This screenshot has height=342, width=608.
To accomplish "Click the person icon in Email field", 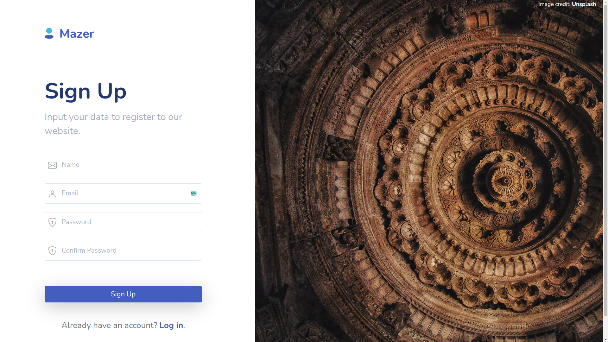I will tap(52, 194).
